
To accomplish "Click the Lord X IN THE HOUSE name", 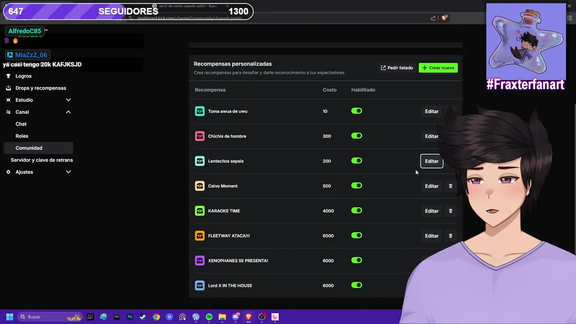I will (x=230, y=285).
